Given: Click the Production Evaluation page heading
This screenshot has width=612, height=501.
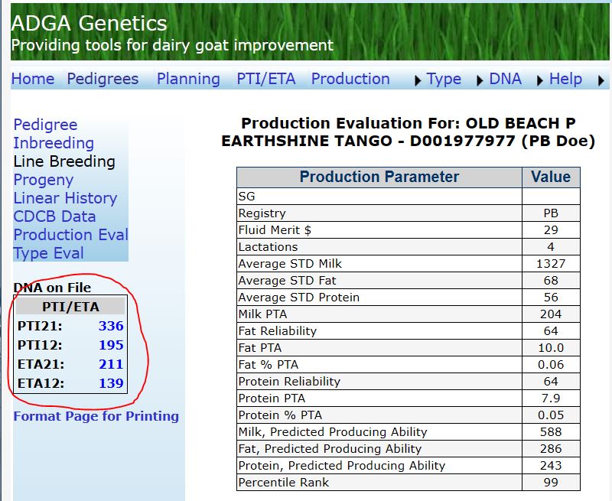Looking at the screenshot, I should pos(409,132).
